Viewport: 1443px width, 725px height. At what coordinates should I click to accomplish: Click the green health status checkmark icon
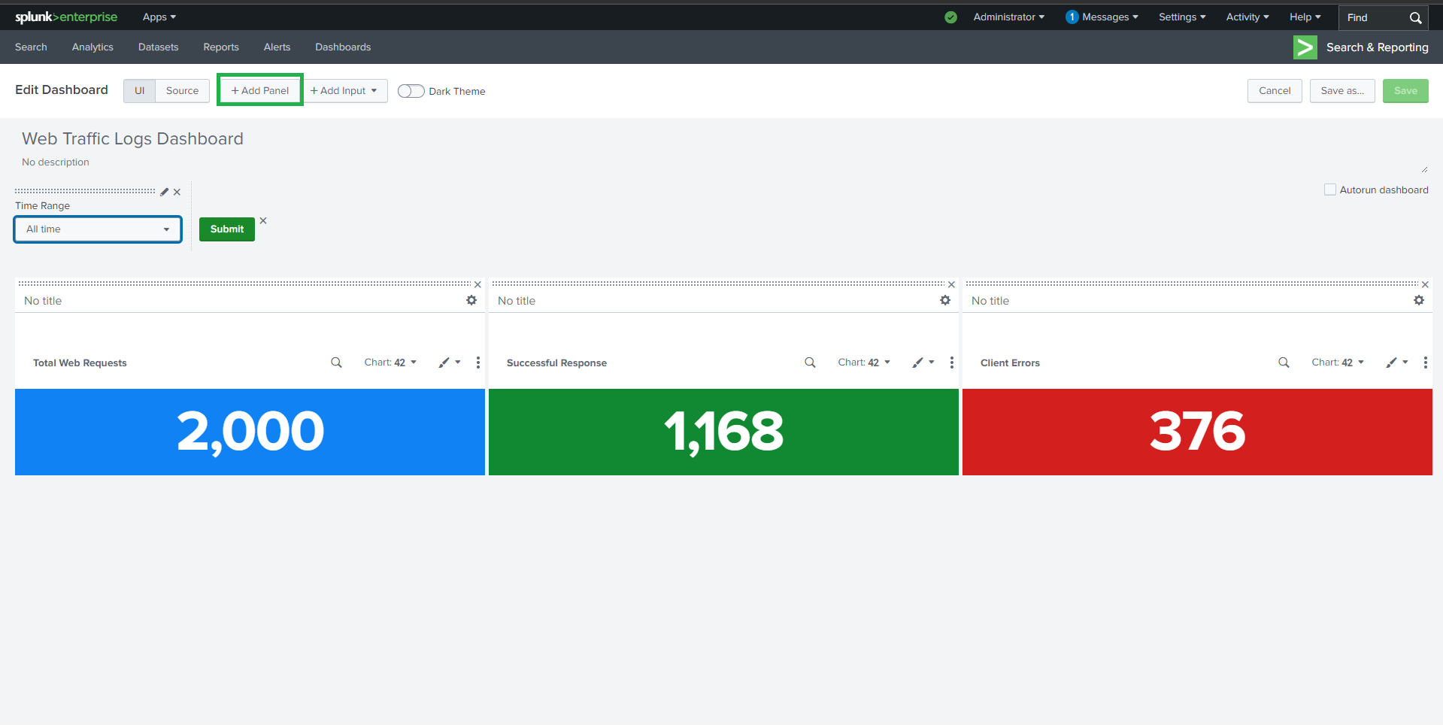tap(951, 17)
